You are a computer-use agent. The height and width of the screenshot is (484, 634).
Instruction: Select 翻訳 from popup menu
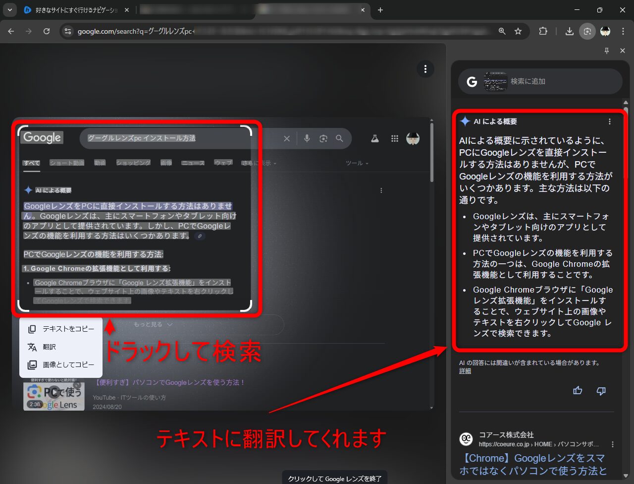coord(61,347)
